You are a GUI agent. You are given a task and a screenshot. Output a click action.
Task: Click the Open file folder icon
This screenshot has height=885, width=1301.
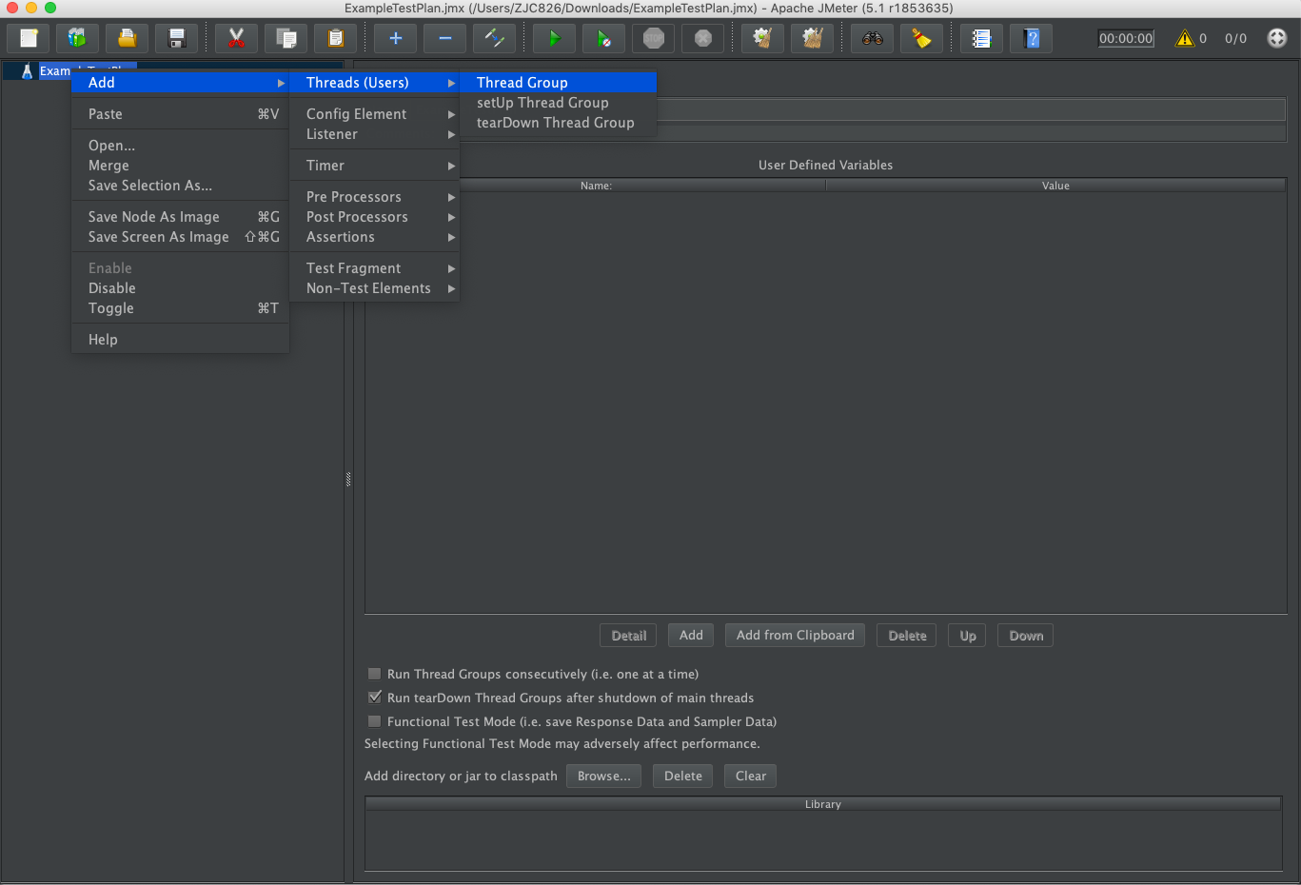[x=127, y=38]
